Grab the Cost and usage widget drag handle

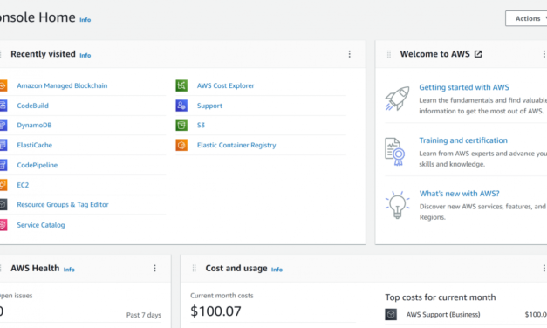(x=194, y=268)
